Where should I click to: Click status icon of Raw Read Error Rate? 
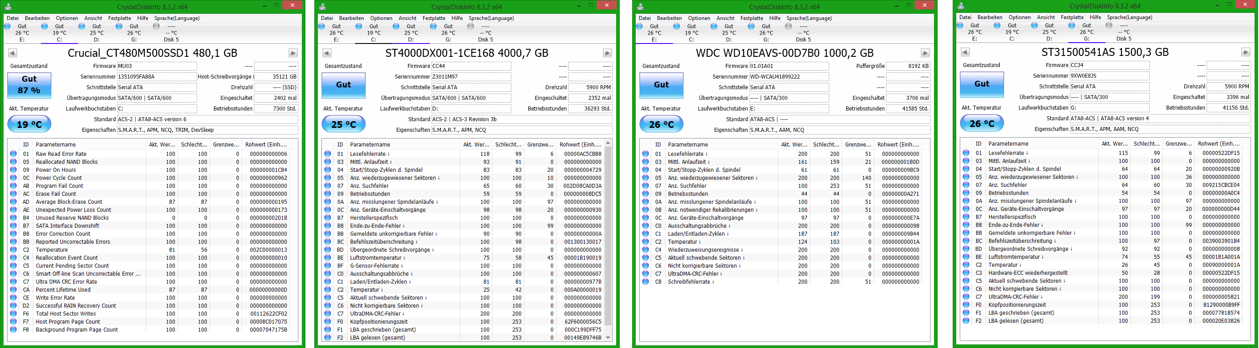(13, 154)
